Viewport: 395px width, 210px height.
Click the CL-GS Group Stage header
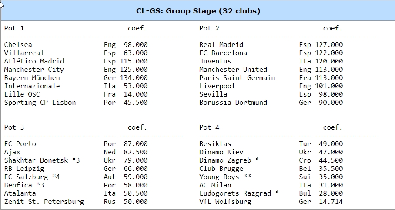198,11
